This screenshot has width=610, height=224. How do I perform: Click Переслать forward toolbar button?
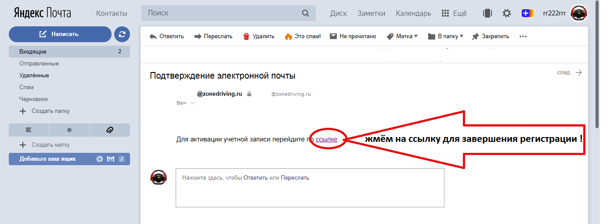pyautogui.click(x=213, y=36)
